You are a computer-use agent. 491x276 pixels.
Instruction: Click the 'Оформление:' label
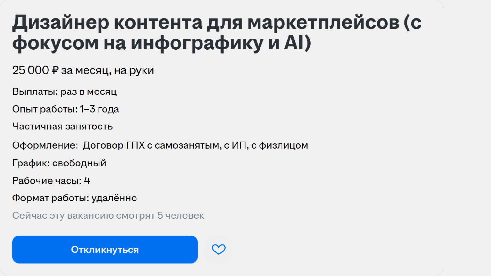(45, 145)
